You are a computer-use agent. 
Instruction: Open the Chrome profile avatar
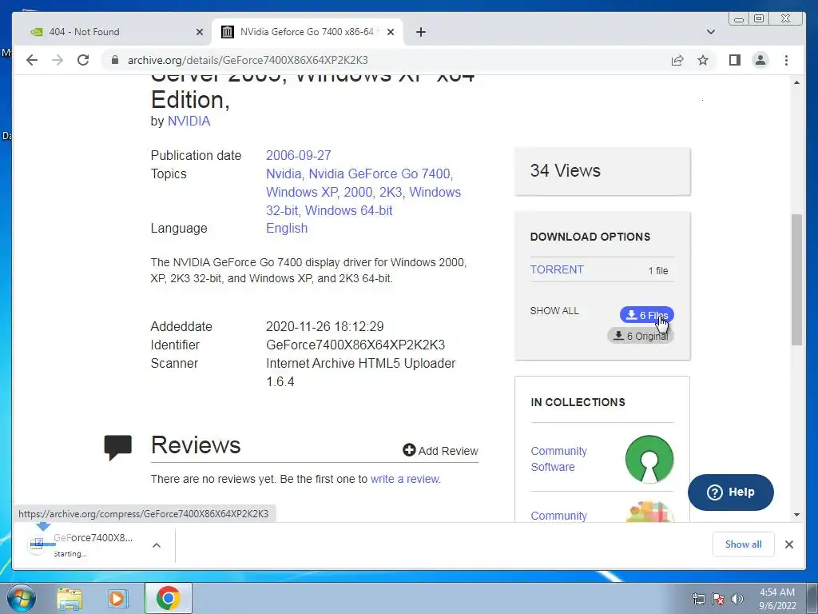click(760, 60)
